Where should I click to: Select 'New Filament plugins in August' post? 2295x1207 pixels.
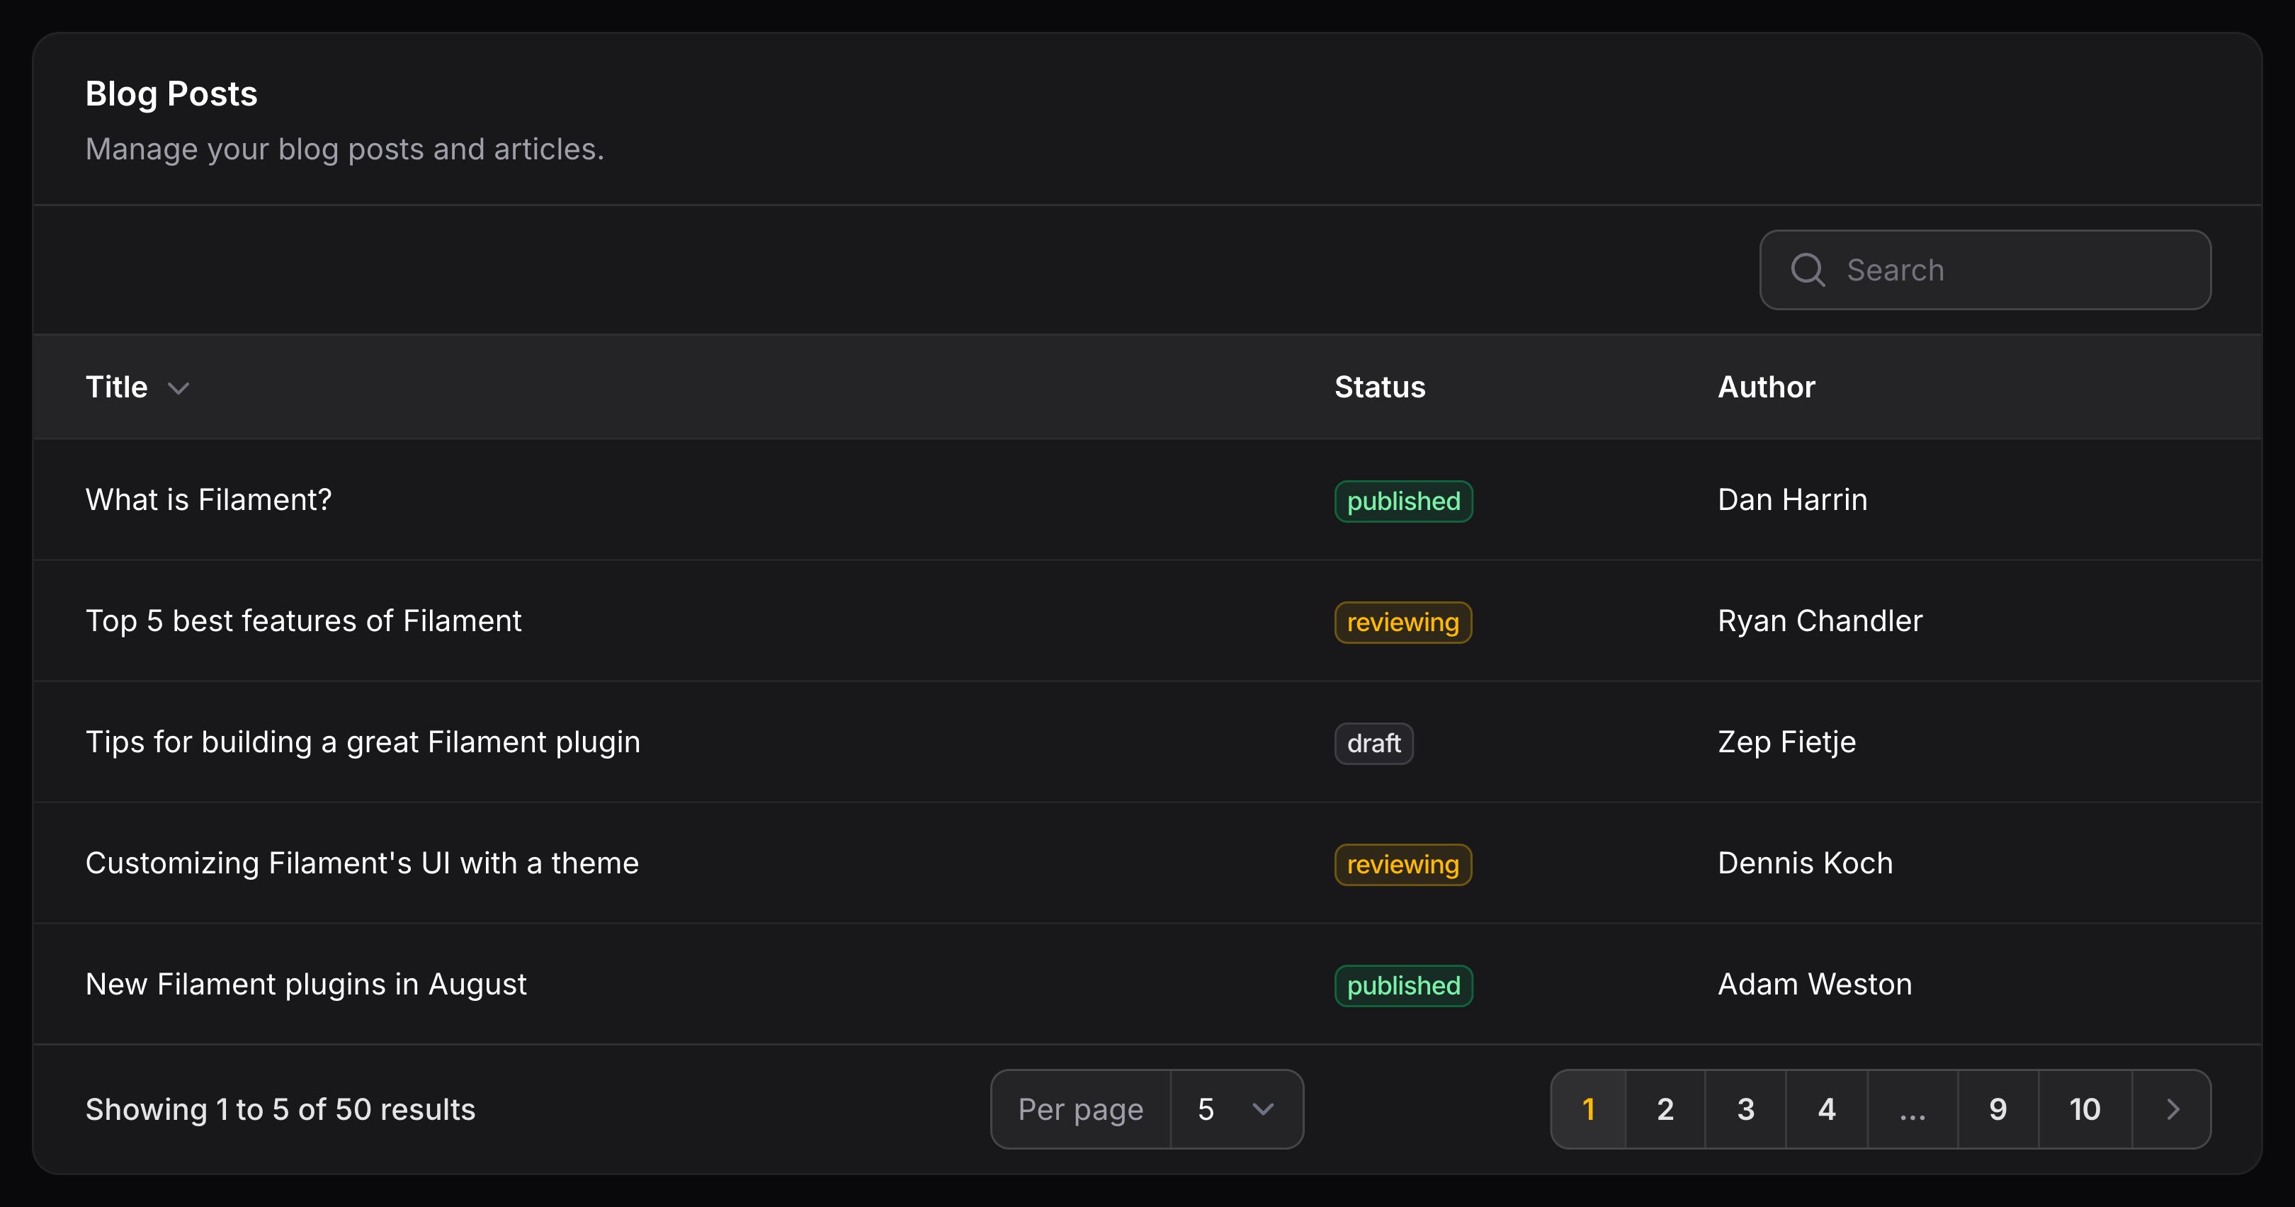point(305,985)
